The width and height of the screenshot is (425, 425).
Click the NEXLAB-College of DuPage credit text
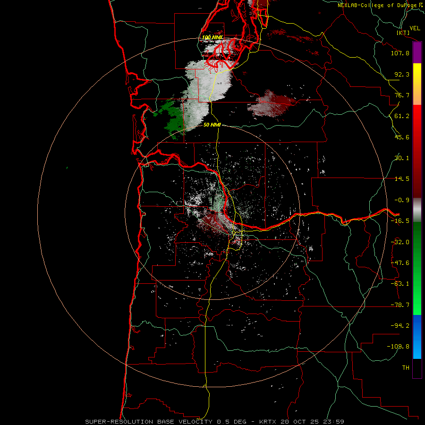coord(381,5)
